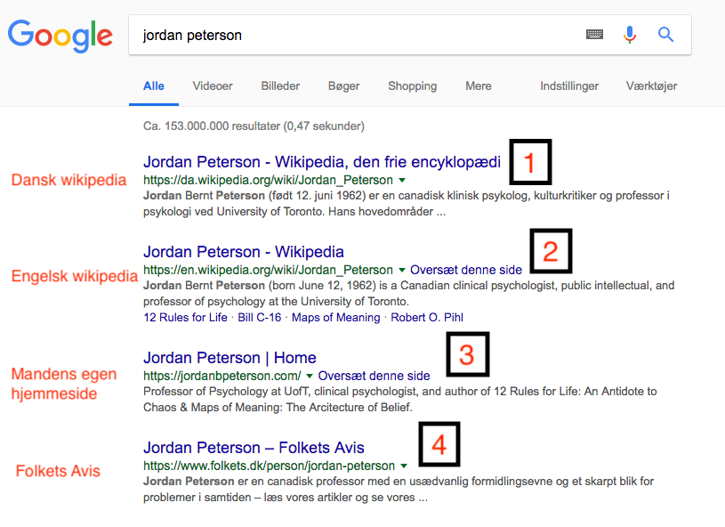Viewport: 725px width, 527px height.
Task: Click the https://www.folkets.dk/person/jordan-peterson URL text
Action: click(x=270, y=466)
